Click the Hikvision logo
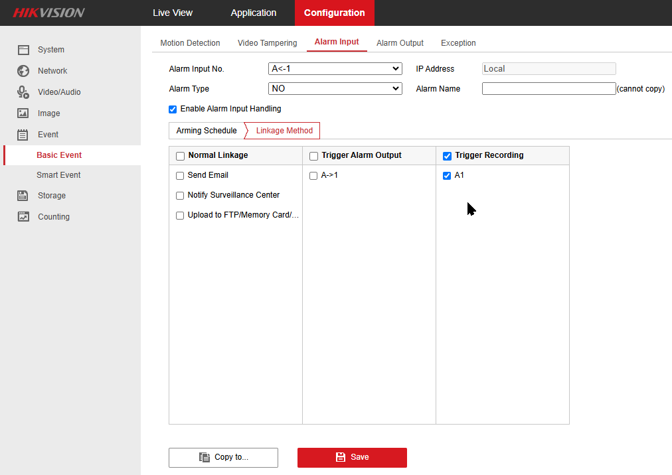 pos(49,13)
